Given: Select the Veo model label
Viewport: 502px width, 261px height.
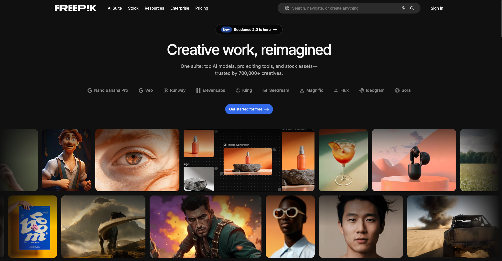Looking at the screenshot, I should tap(149, 90).
